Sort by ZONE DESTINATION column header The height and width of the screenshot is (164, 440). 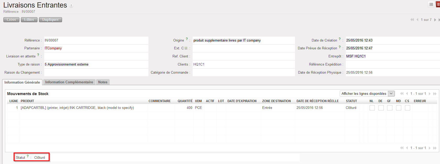pyautogui.click(x=276, y=101)
